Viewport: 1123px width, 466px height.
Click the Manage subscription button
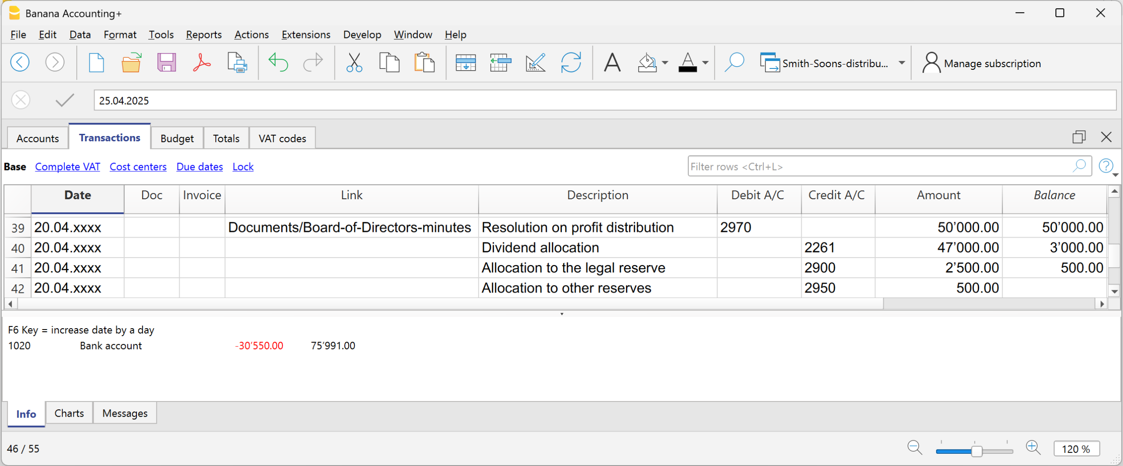(x=982, y=63)
